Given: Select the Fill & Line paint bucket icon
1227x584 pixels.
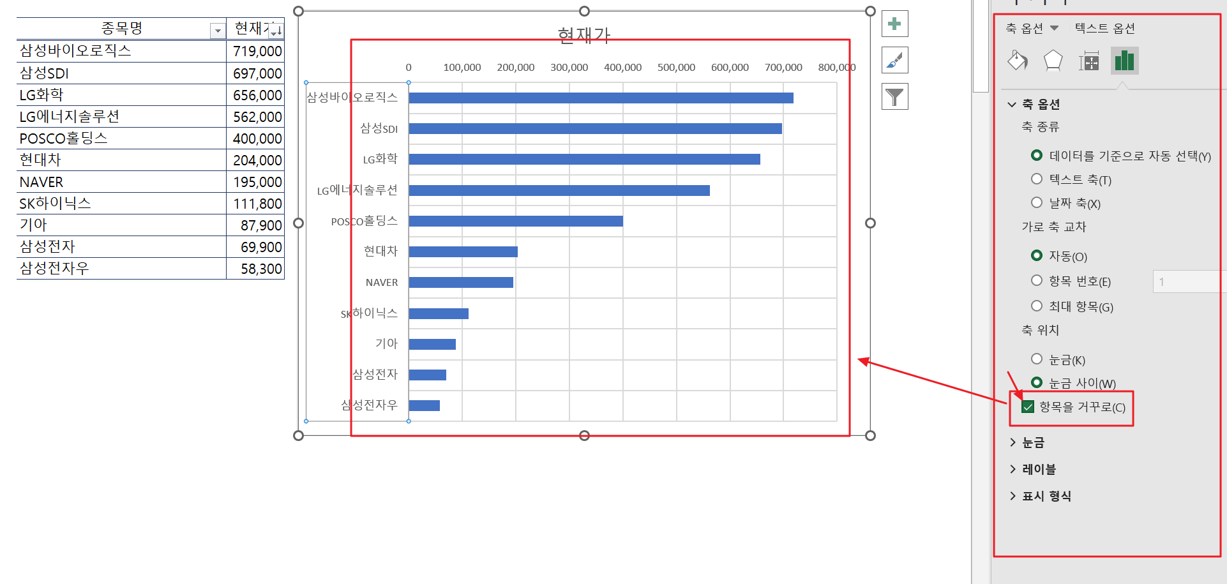Looking at the screenshot, I should [x=1018, y=61].
